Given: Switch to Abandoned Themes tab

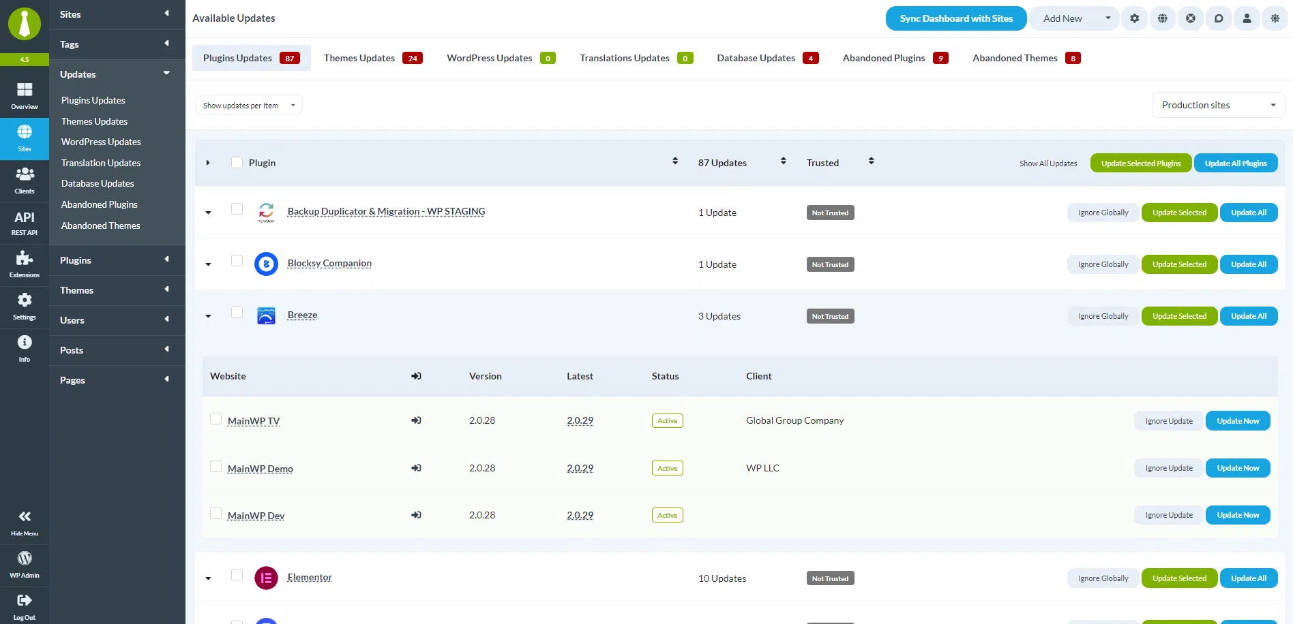Looking at the screenshot, I should pos(1026,58).
